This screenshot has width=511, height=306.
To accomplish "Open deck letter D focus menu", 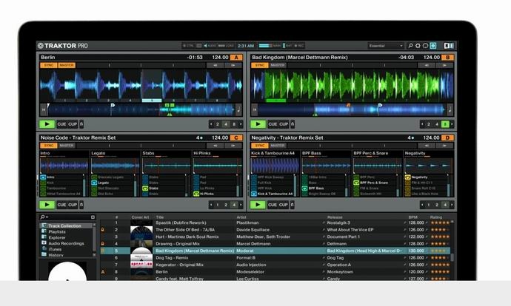I will (447, 137).
